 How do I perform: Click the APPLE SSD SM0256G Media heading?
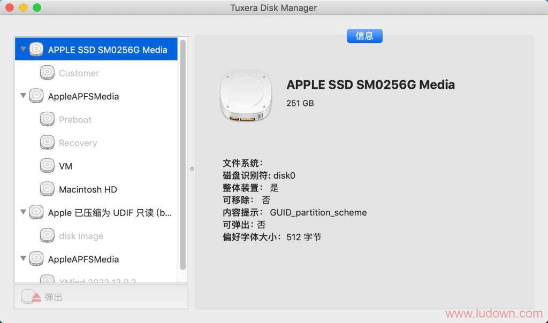pyautogui.click(x=370, y=85)
